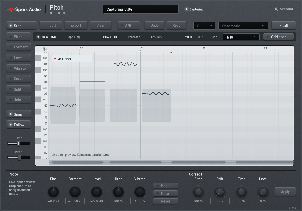This screenshot has height=211, width=302.
Task: Click the Note Drift knob
Action: [118, 192]
